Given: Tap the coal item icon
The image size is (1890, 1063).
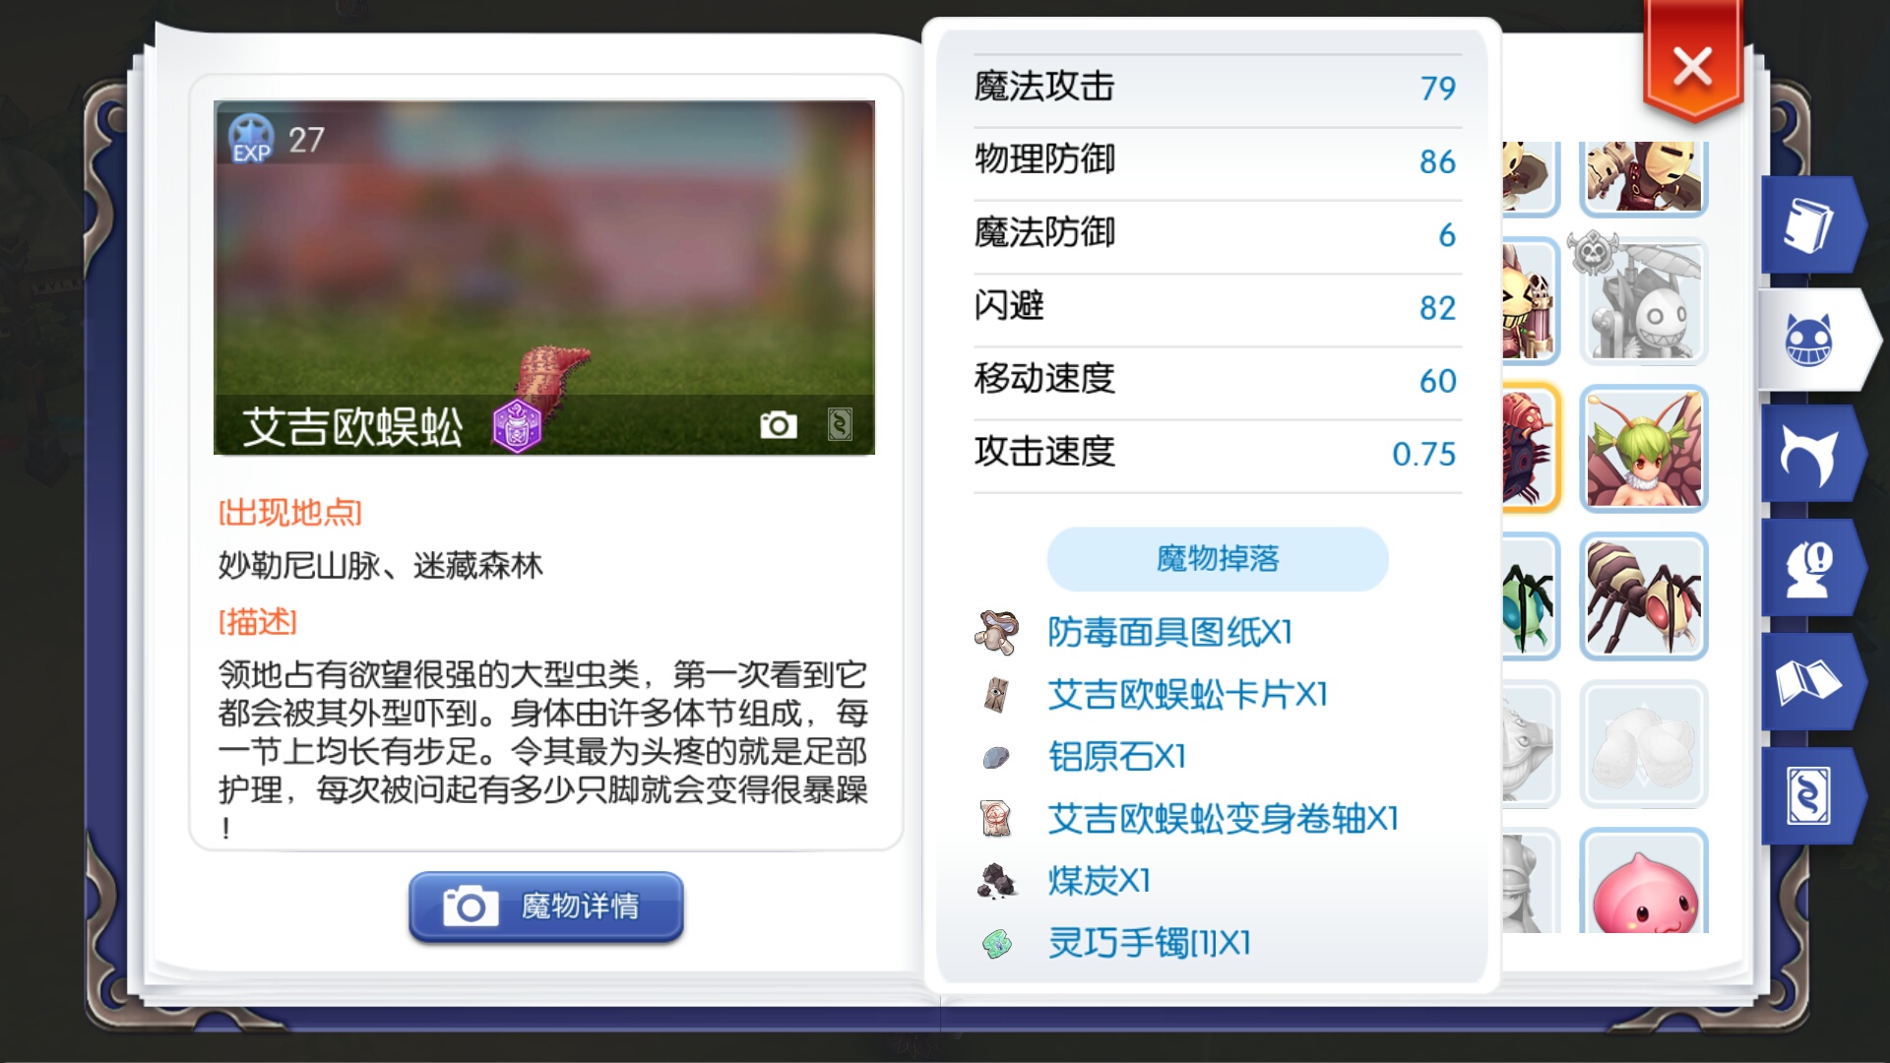Looking at the screenshot, I should coord(996,881).
